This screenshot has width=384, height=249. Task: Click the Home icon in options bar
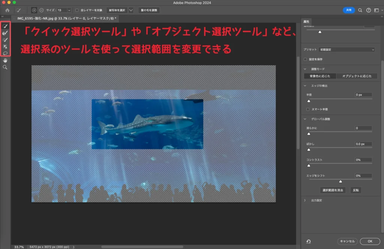tap(7, 10)
